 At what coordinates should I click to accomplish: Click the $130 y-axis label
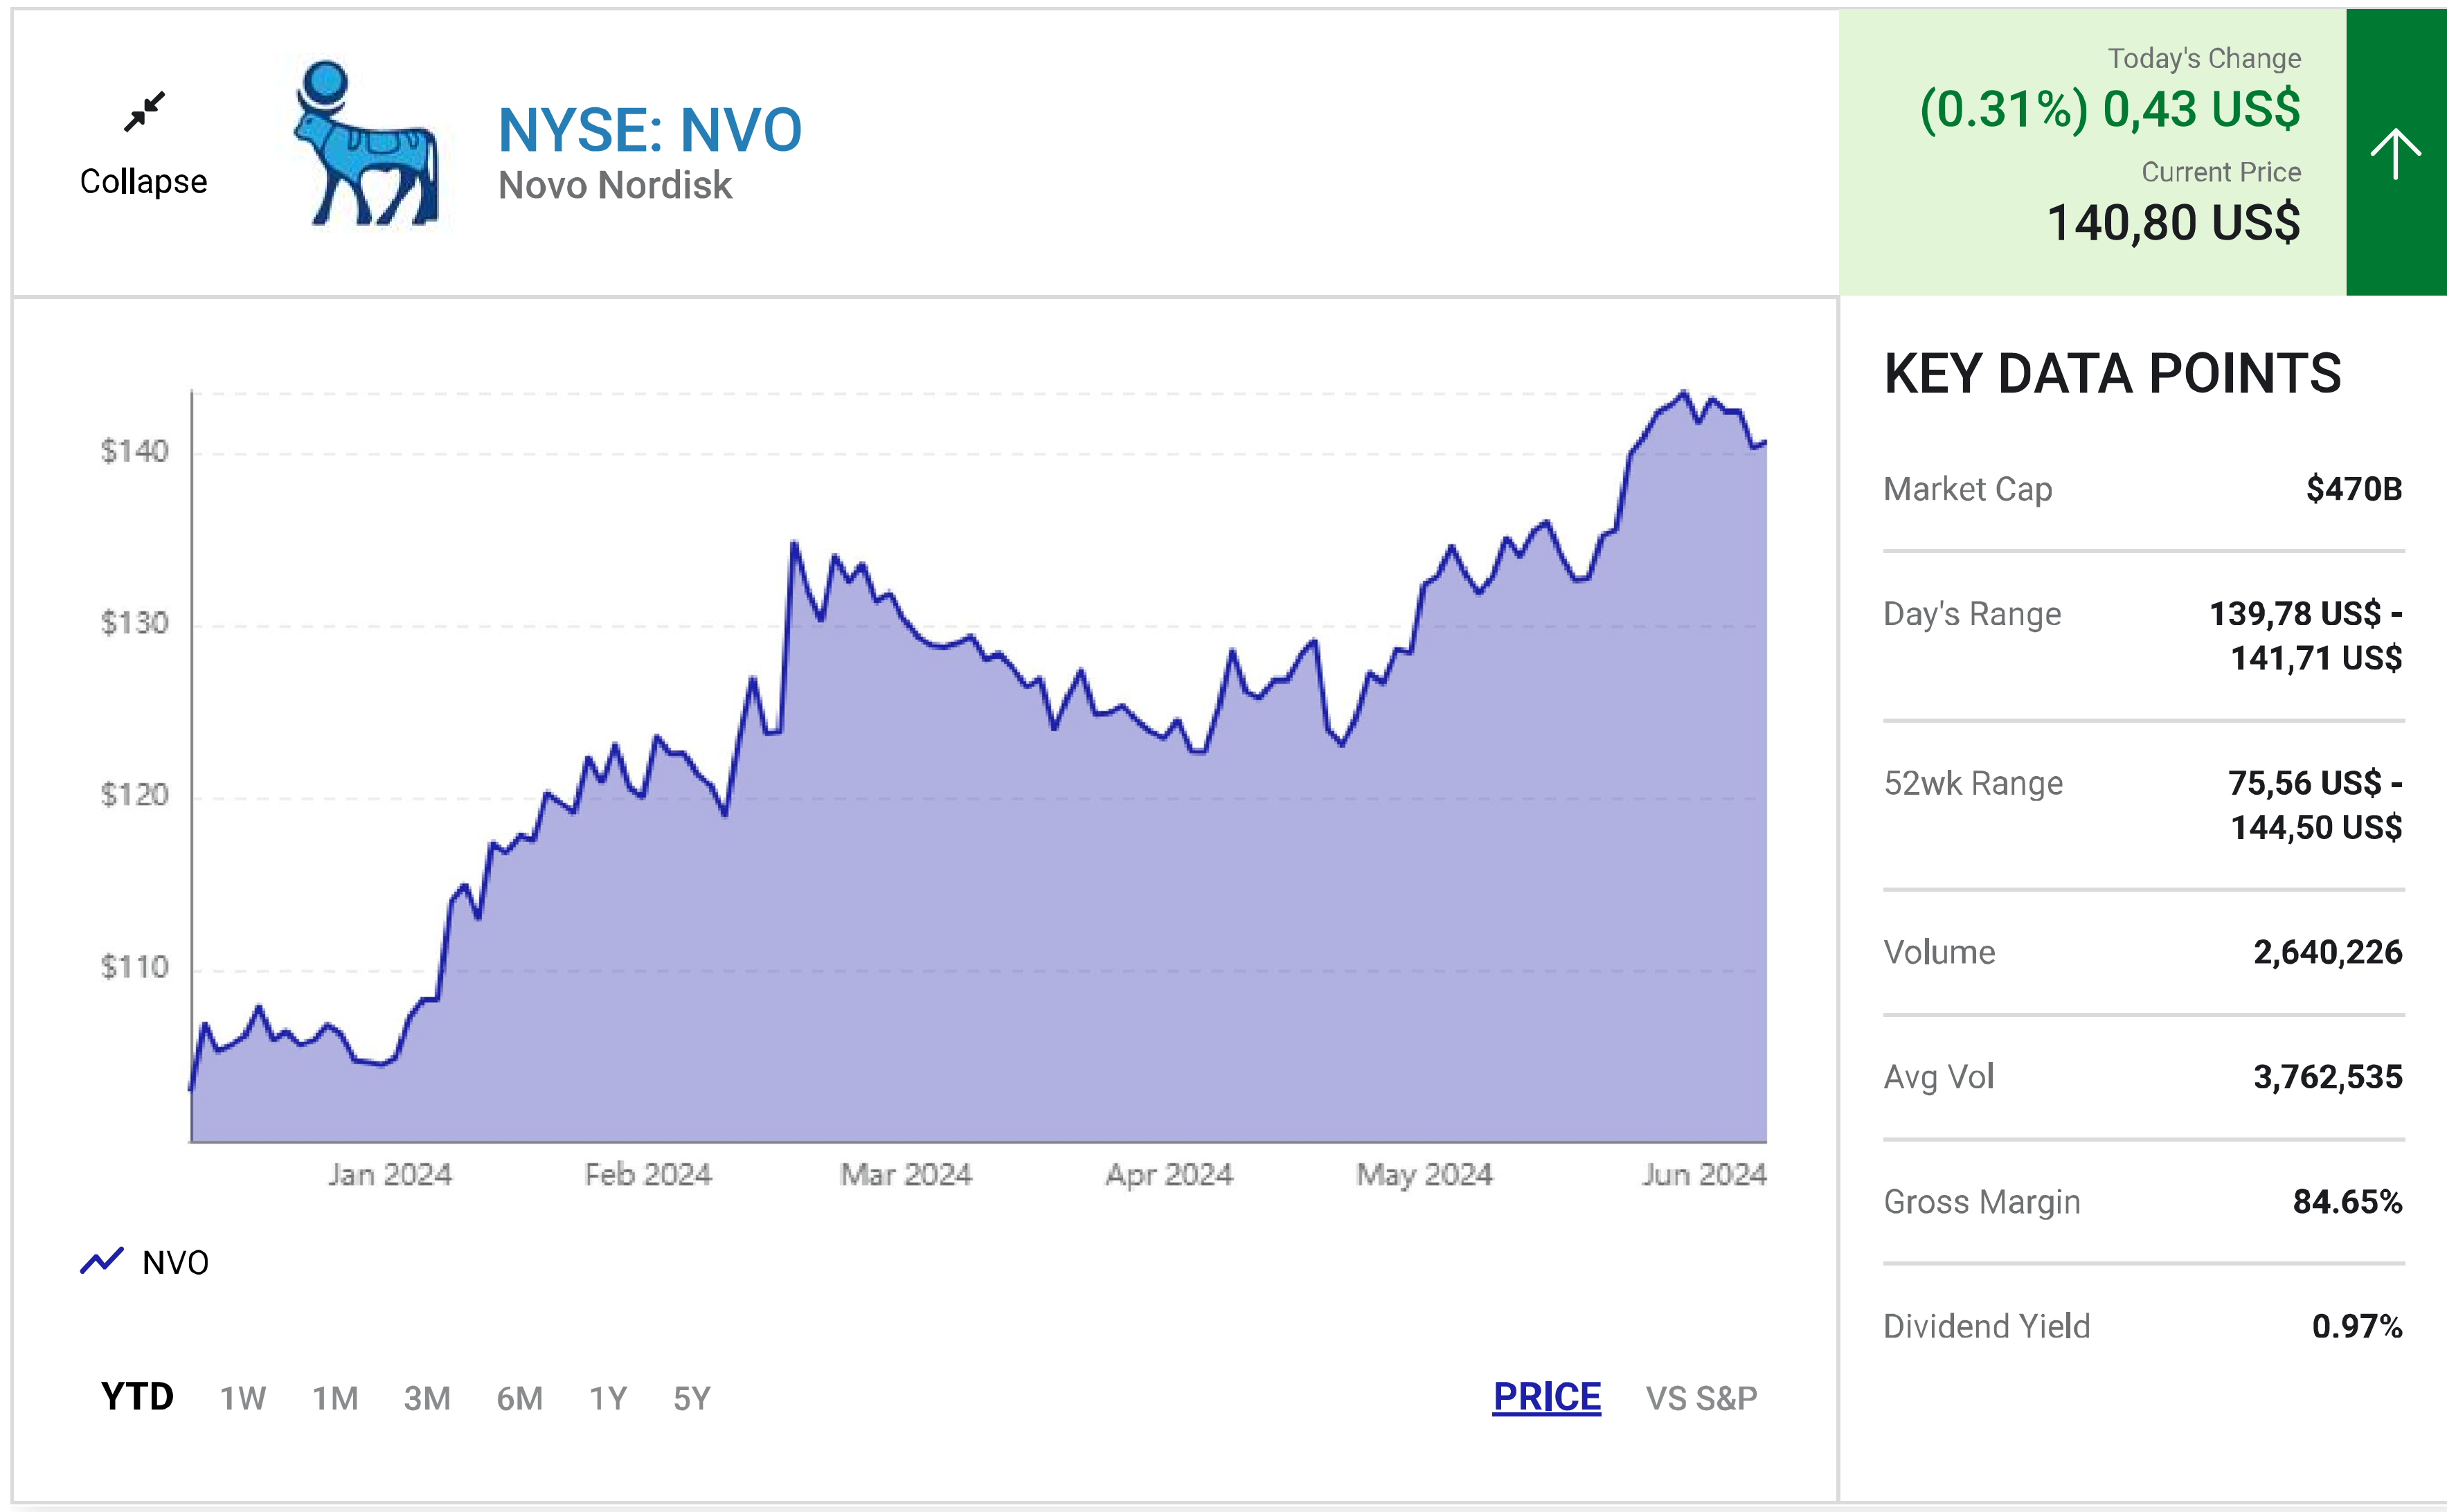135,623
